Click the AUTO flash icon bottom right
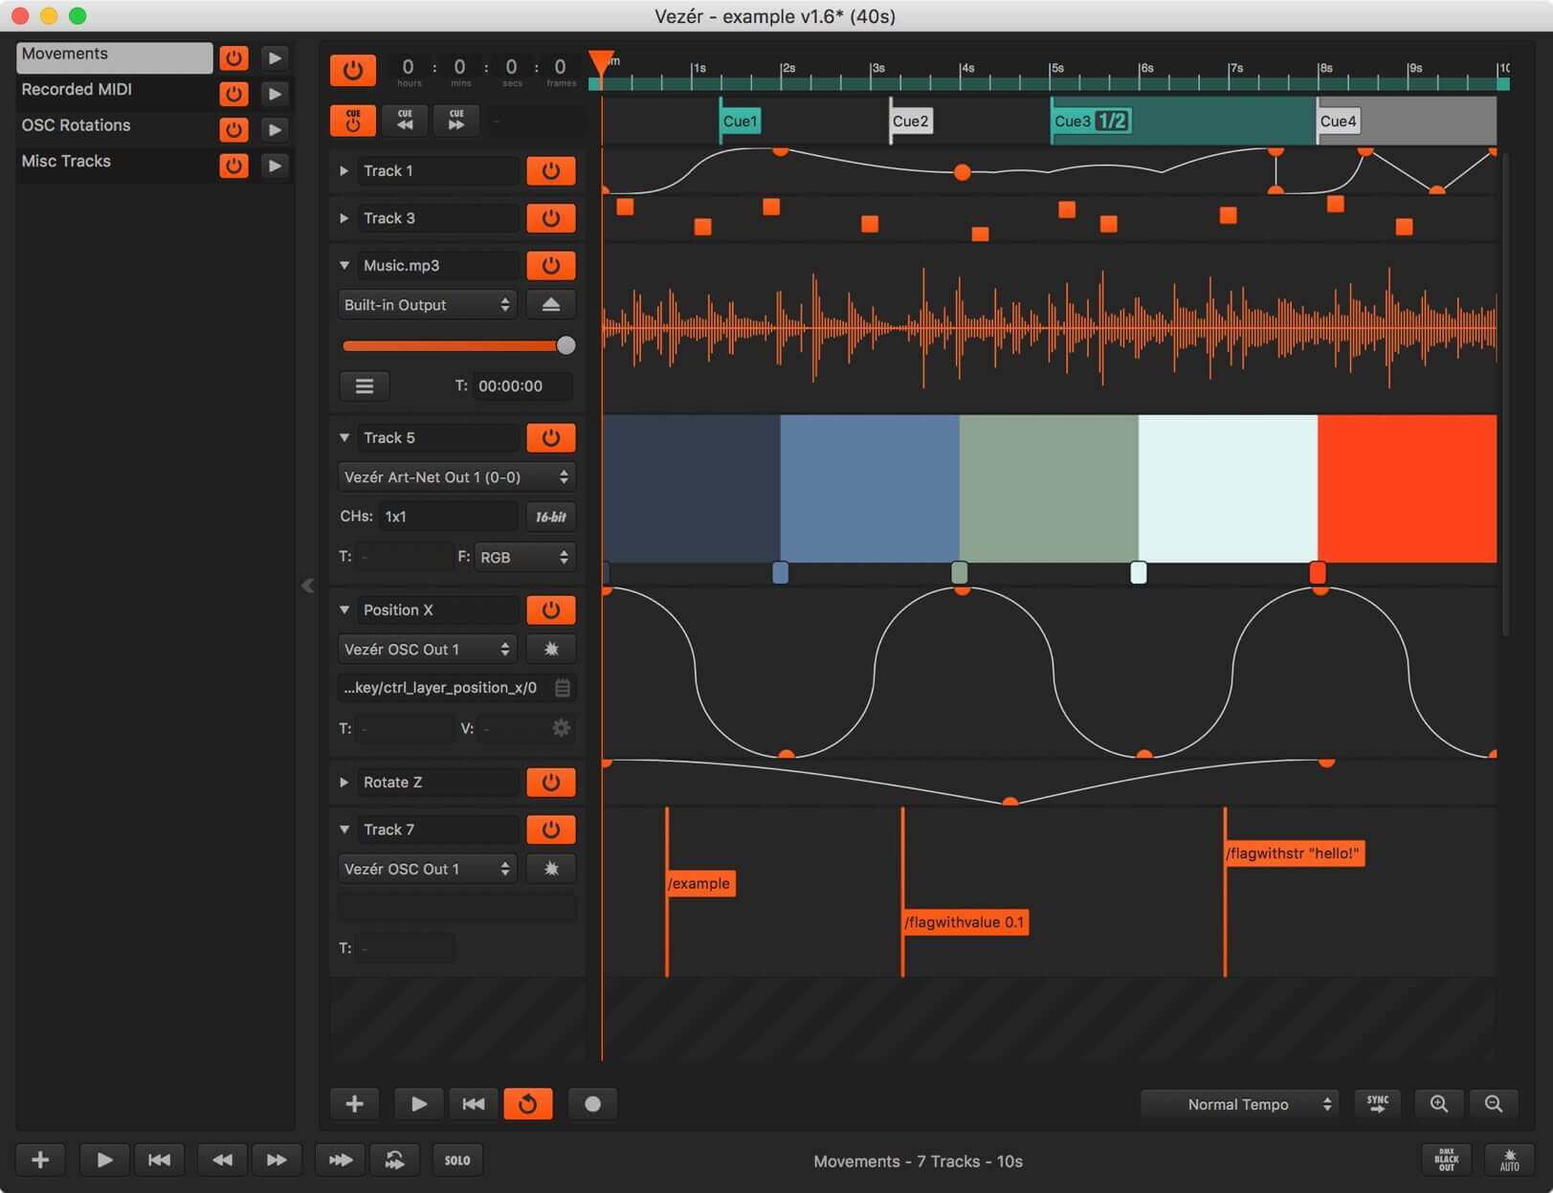 click(x=1510, y=1160)
